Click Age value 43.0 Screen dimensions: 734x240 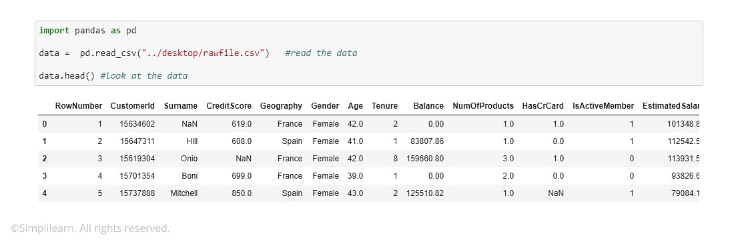355,193
